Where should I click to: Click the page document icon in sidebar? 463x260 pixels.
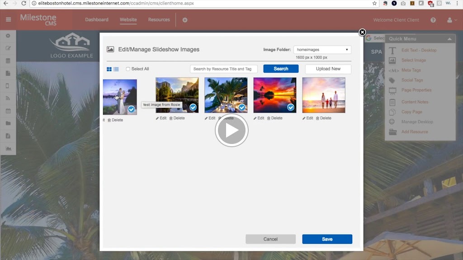[x=8, y=73]
